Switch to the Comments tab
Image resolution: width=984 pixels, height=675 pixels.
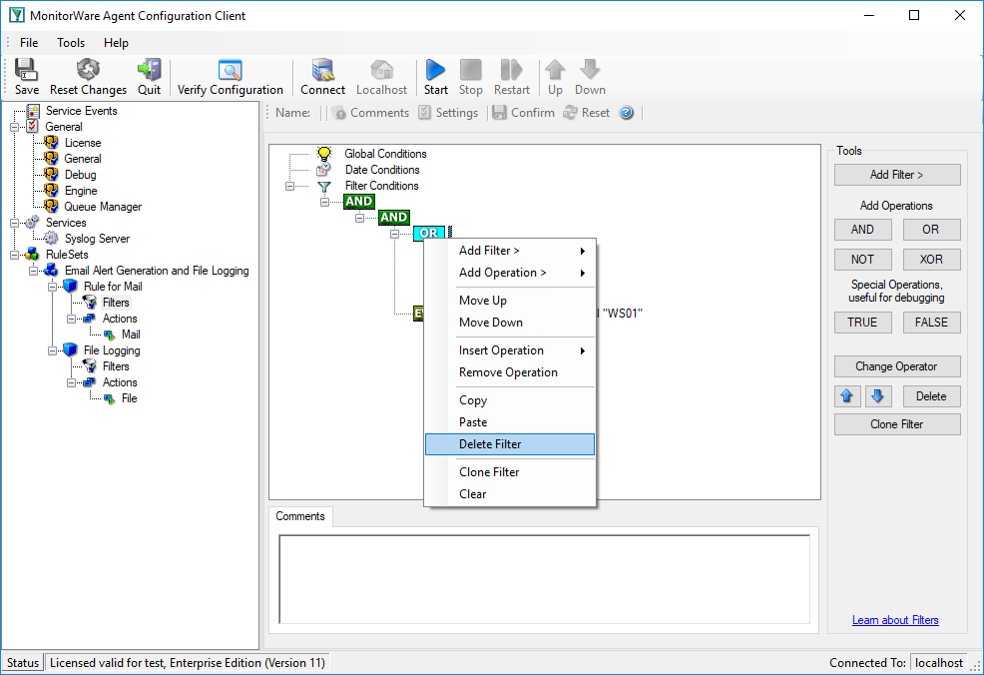[300, 516]
